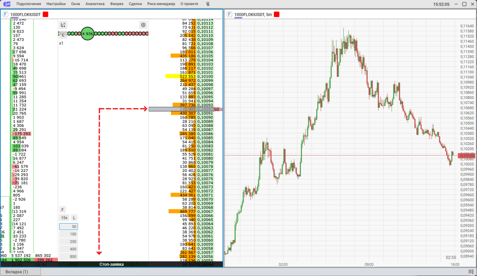Click the 1000FLOKIUSDT title in the order book panel
This screenshot has width=477, height=276.
click(x=25, y=14)
